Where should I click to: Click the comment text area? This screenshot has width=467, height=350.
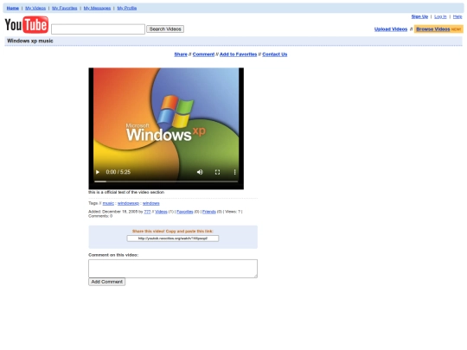173,269
